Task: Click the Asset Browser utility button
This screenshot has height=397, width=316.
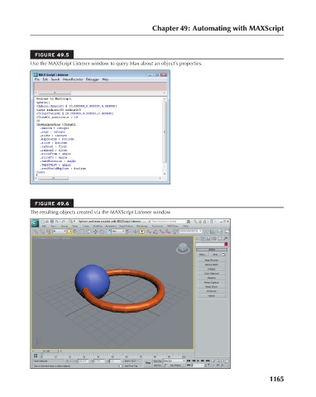Action: point(212,260)
